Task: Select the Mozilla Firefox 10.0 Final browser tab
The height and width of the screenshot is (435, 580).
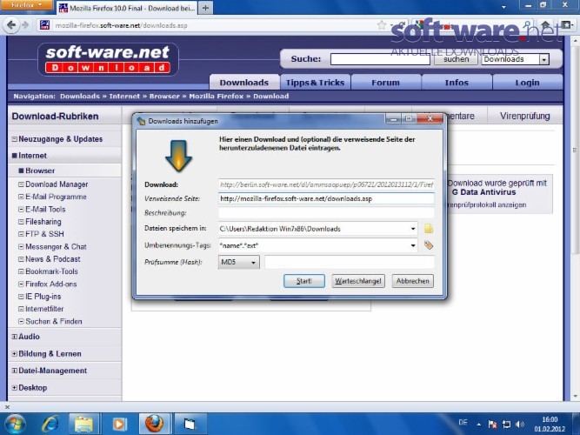Action: point(127,8)
